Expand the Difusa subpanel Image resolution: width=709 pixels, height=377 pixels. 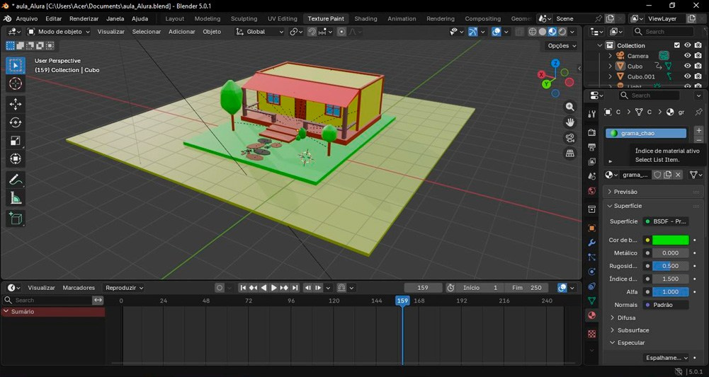point(626,318)
